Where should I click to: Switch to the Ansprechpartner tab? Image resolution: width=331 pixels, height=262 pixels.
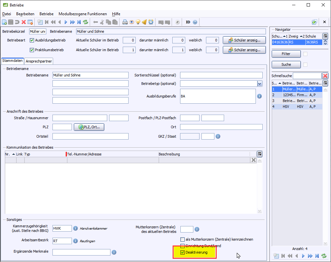coord(39,61)
